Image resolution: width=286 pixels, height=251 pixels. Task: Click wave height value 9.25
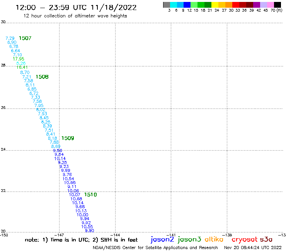pos(63,163)
